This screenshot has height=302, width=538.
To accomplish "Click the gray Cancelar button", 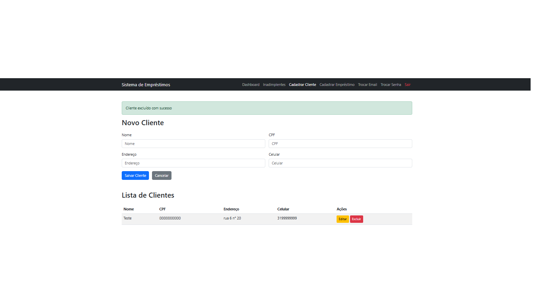I will [x=161, y=175].
